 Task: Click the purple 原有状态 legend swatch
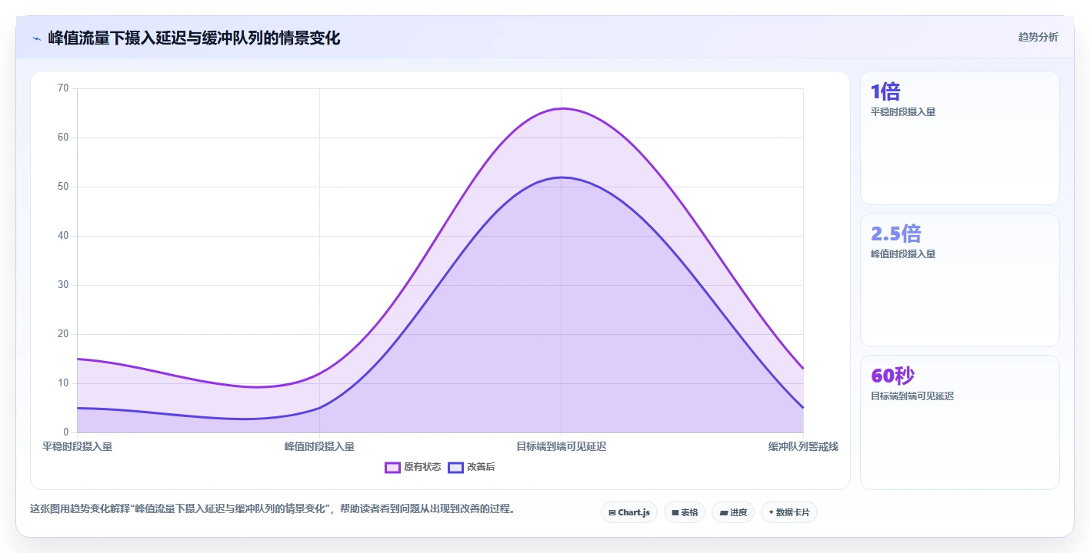[x=392, y=467]
